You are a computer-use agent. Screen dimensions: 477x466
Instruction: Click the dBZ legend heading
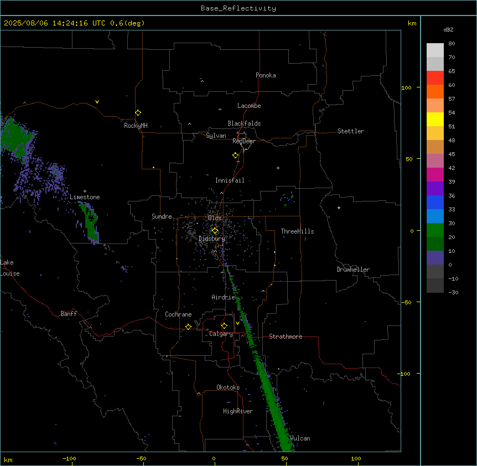coord(448,29)
